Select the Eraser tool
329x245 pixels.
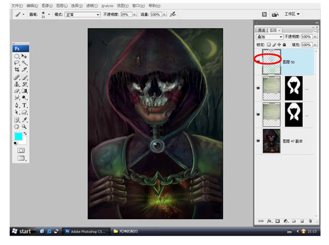17,91
